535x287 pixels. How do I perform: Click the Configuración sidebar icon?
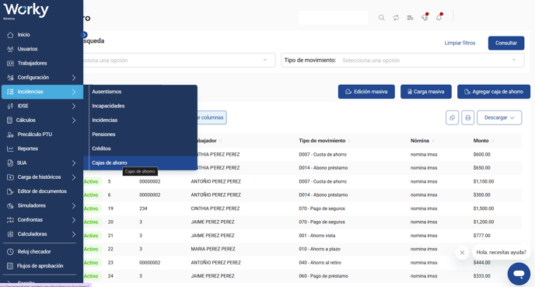coord(10,78)
